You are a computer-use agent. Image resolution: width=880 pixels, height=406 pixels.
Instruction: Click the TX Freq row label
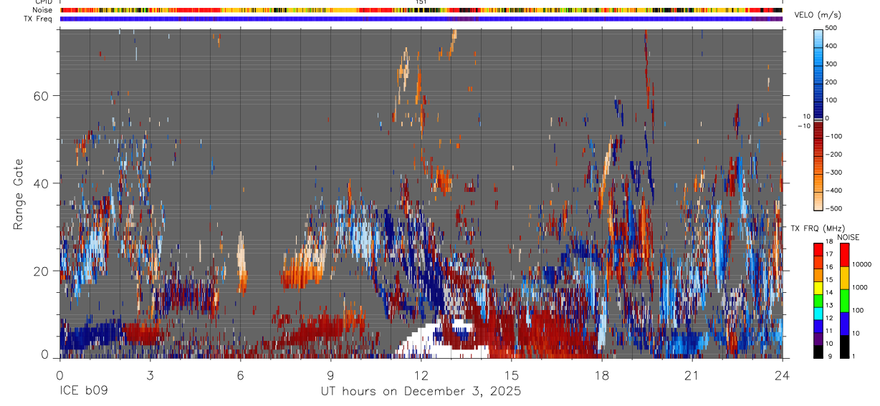[39, 19]
